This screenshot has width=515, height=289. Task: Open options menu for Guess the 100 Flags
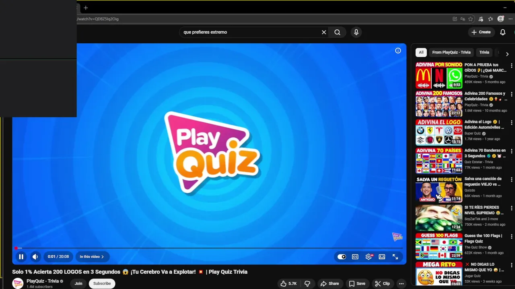click(511, 237)
